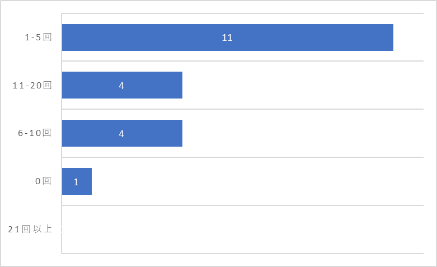Click data label 11 inside top bar
Viewport: 437px width, 267px height.
coord(227,38)
